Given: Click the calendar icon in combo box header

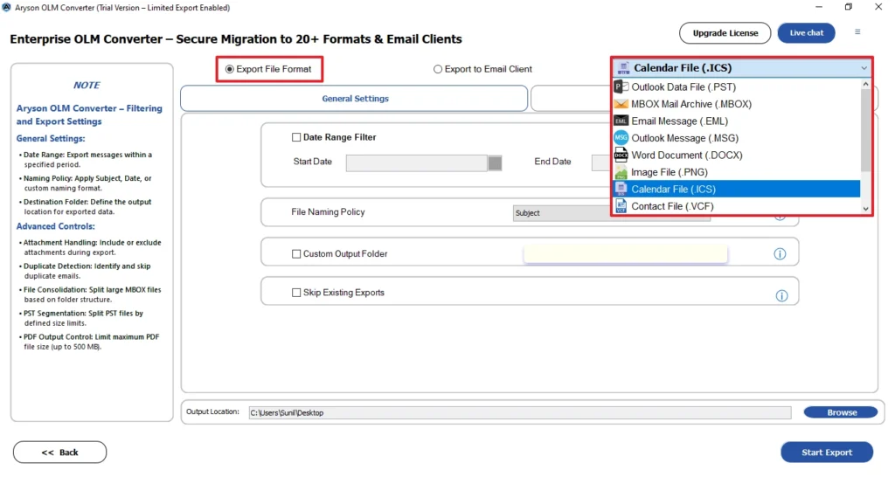Looking at the screenshot, I should (623, 68).
